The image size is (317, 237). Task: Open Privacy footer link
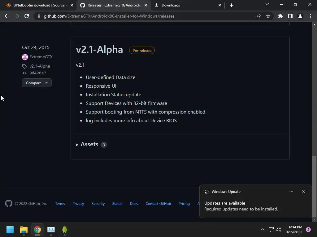click(x=78, y=204)
